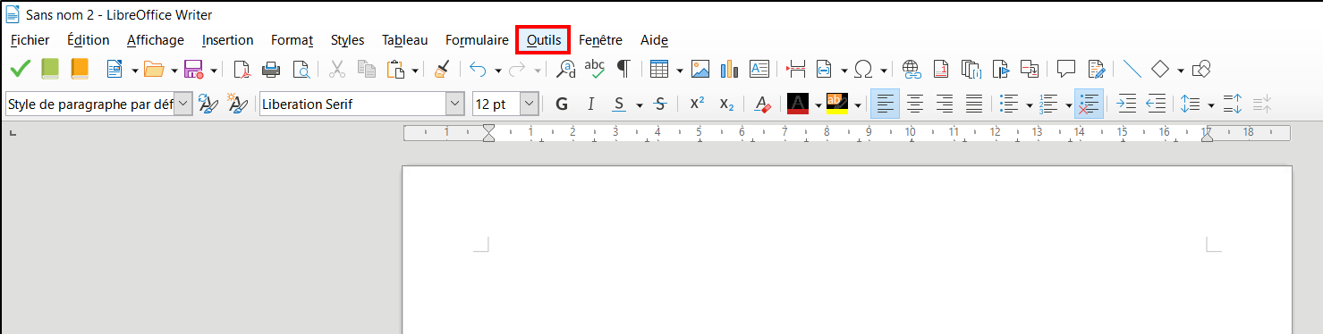Expand the 12 pt font size dropdown

[529, 104]
